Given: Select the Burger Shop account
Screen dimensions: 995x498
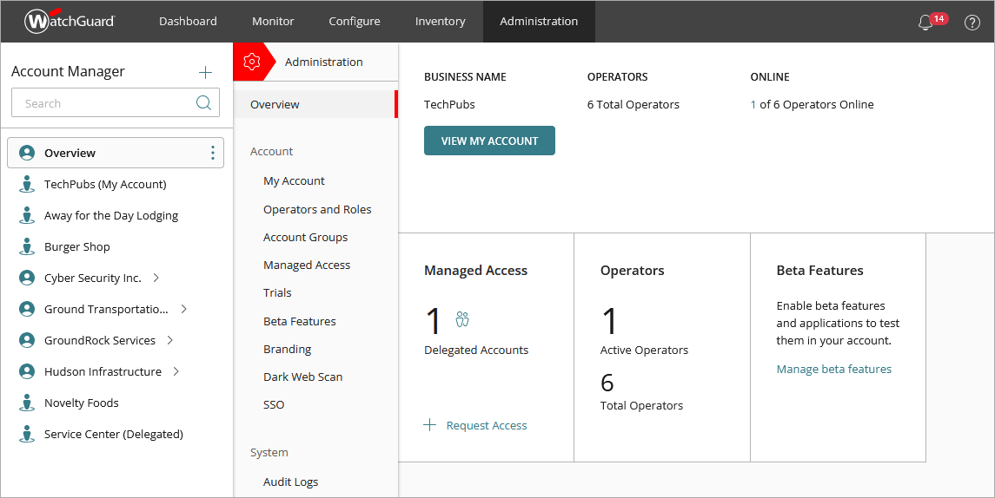Looking at the screenshot, I should tap(76, 247).
